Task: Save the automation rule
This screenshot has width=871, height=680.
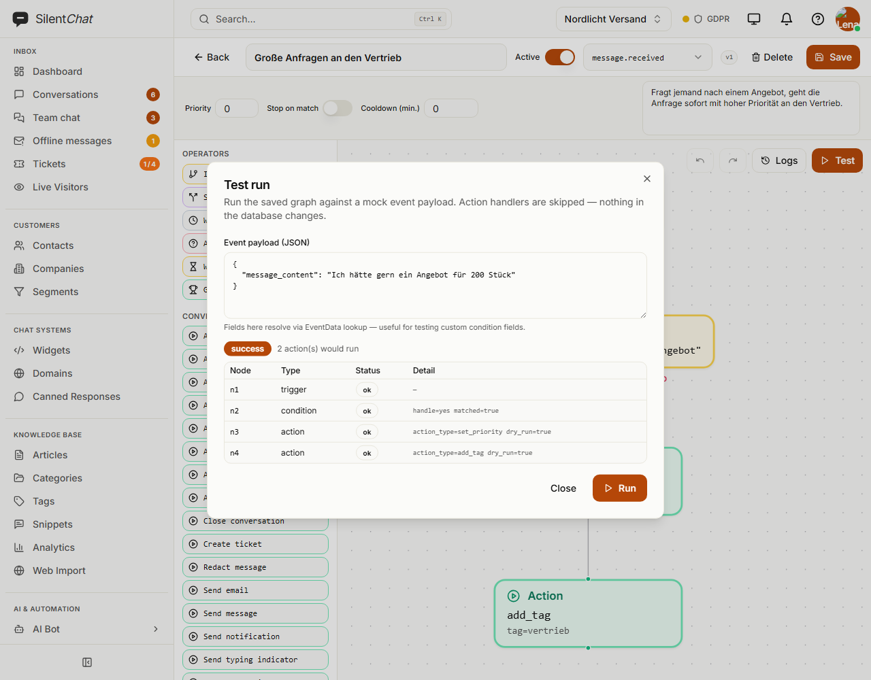Action: 833,57
